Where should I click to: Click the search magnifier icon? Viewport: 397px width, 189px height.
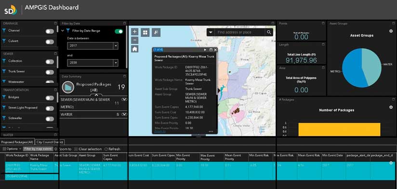269,32
